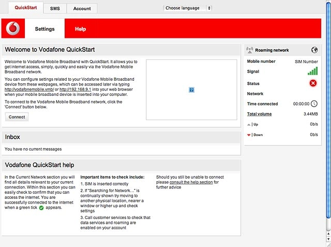This screenshot has width=331, height=247.
Task: Click the consult the help section link
Action: (191, 182)
